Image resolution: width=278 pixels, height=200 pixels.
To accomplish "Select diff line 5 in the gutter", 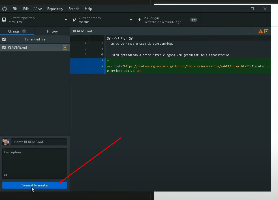I will pyautogui.click(x=88, y=60).
